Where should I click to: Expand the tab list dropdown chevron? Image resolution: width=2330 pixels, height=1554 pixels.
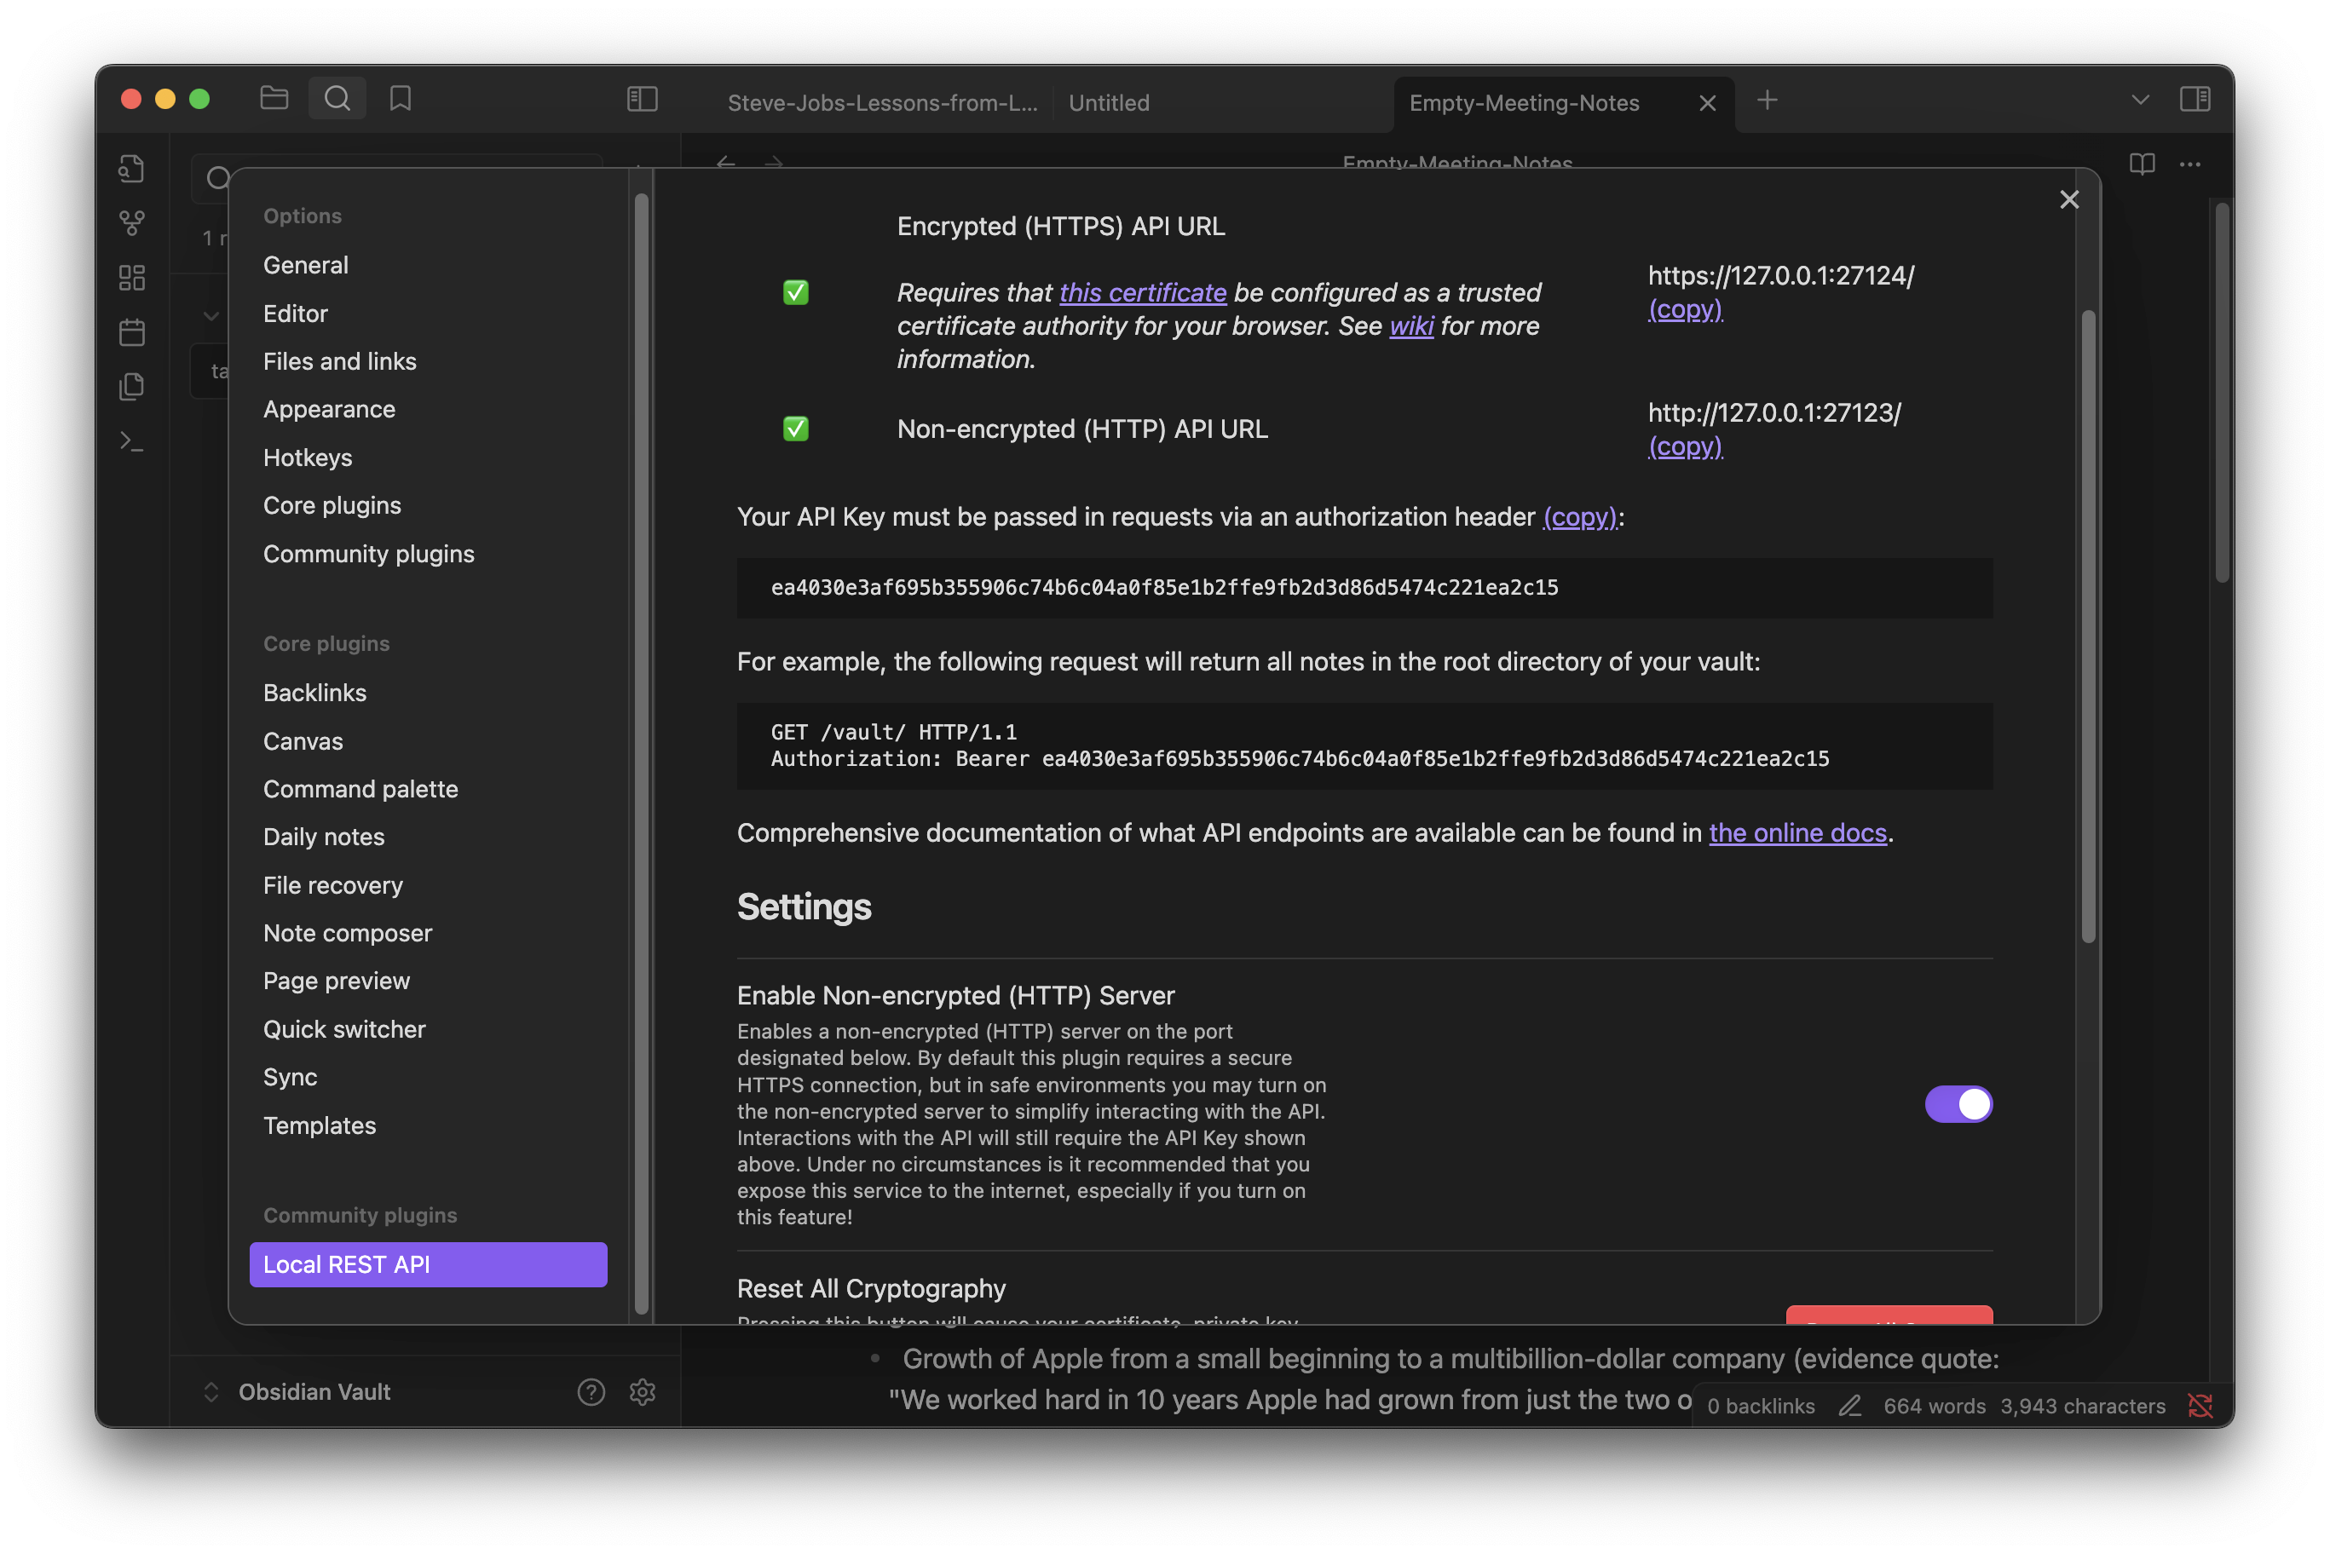(x=2140, y=99)
